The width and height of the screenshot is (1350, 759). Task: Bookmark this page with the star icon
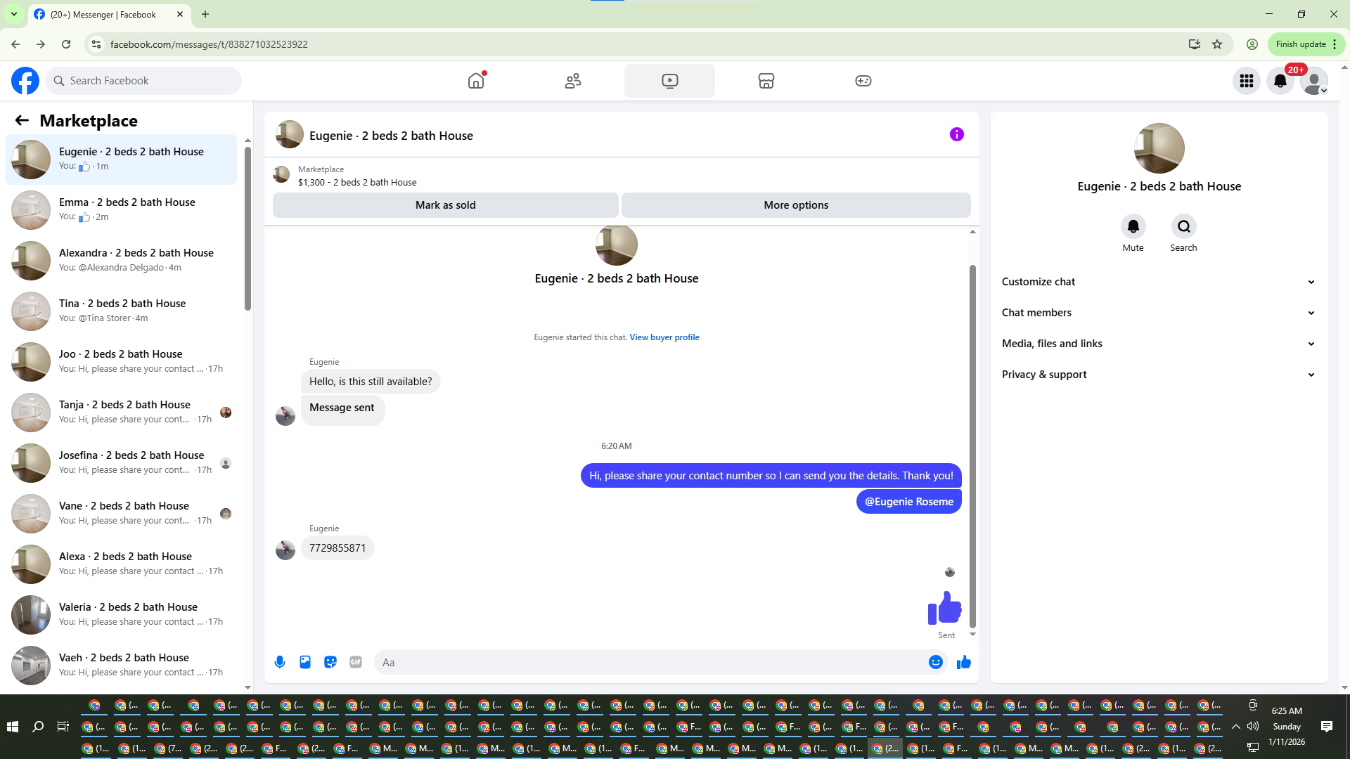click(x=1217, y=44)
